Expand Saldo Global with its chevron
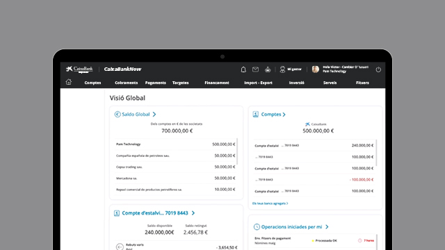The width and height of the screenshot is (445, 250). 154,114
